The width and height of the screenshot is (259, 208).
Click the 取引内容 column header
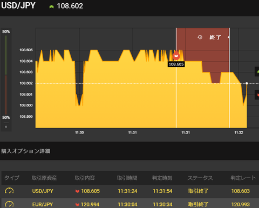[85, 178]
